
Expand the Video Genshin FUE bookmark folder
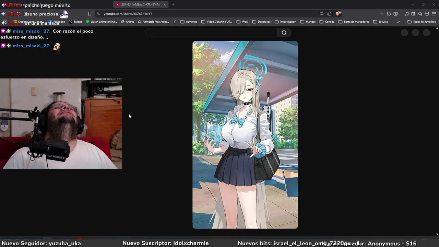pos(217,22)
